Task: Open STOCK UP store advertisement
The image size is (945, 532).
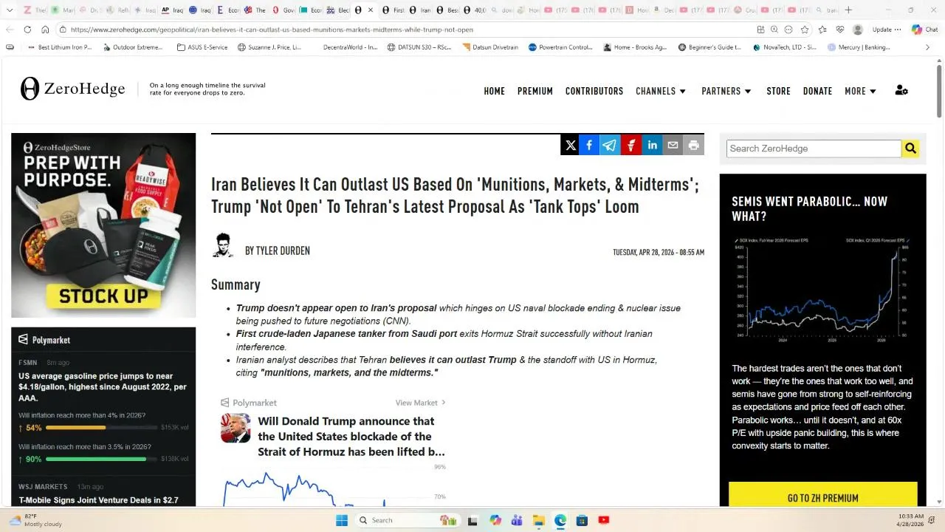Action: pos(103,225)
